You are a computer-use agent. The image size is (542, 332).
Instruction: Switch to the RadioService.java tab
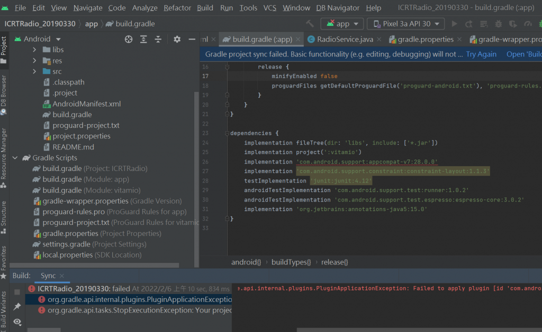[345, 39]
